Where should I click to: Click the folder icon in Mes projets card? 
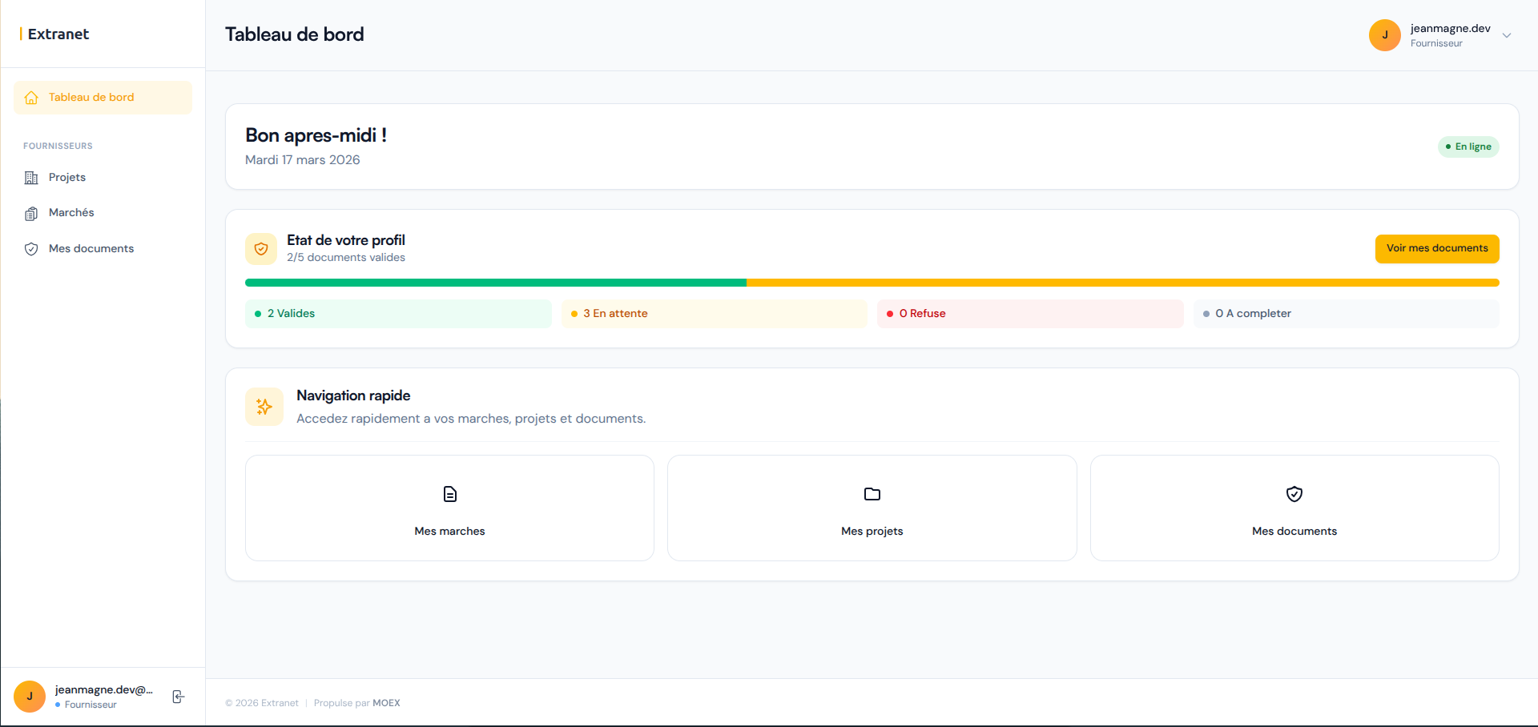click(x=872, y=494)
